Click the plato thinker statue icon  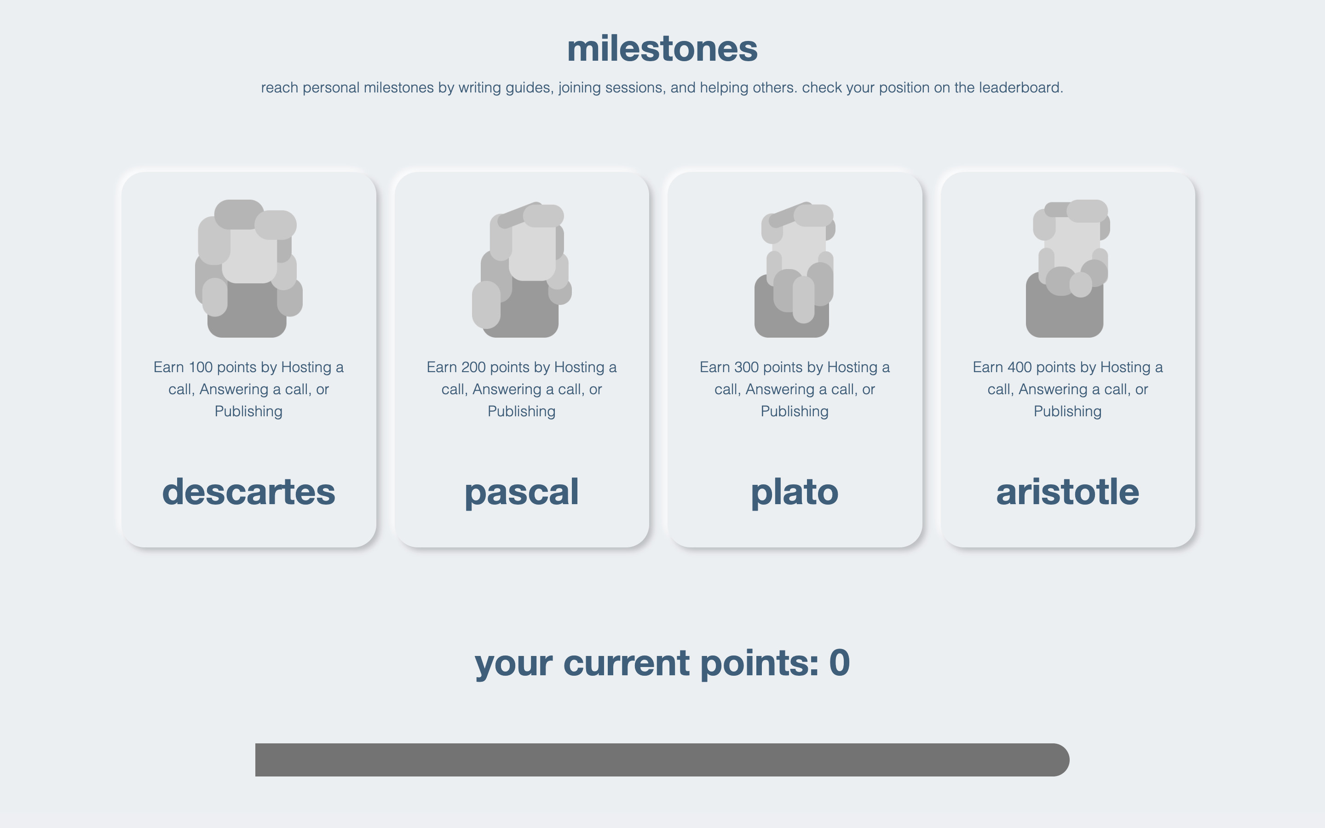click(795, 269)
